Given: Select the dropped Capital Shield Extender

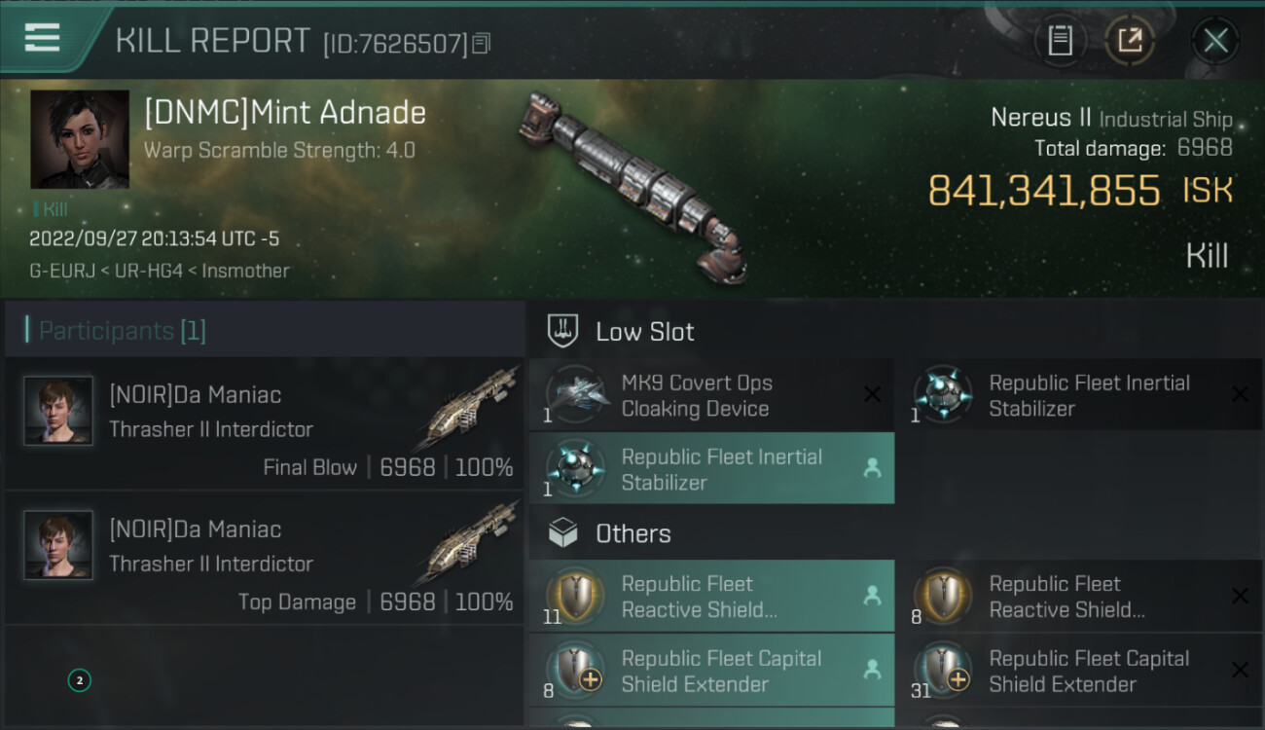Looking at the screenshot, I should click(710, 671).
